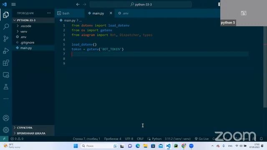Start Go Live server
This screenshot has height=150, width=267.
coord(202,139)
